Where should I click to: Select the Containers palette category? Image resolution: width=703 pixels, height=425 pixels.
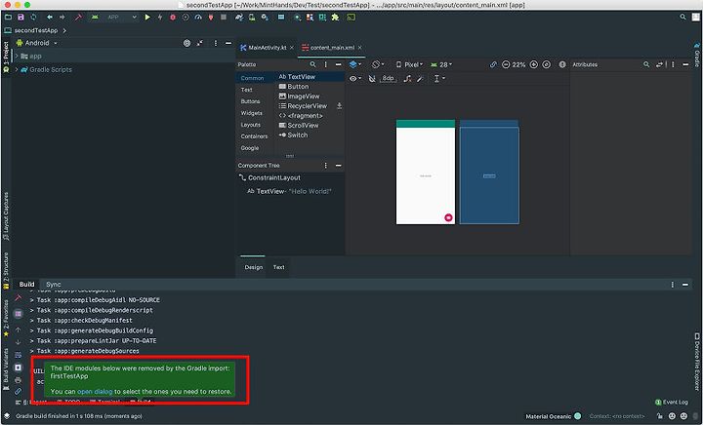coord(254,136)
